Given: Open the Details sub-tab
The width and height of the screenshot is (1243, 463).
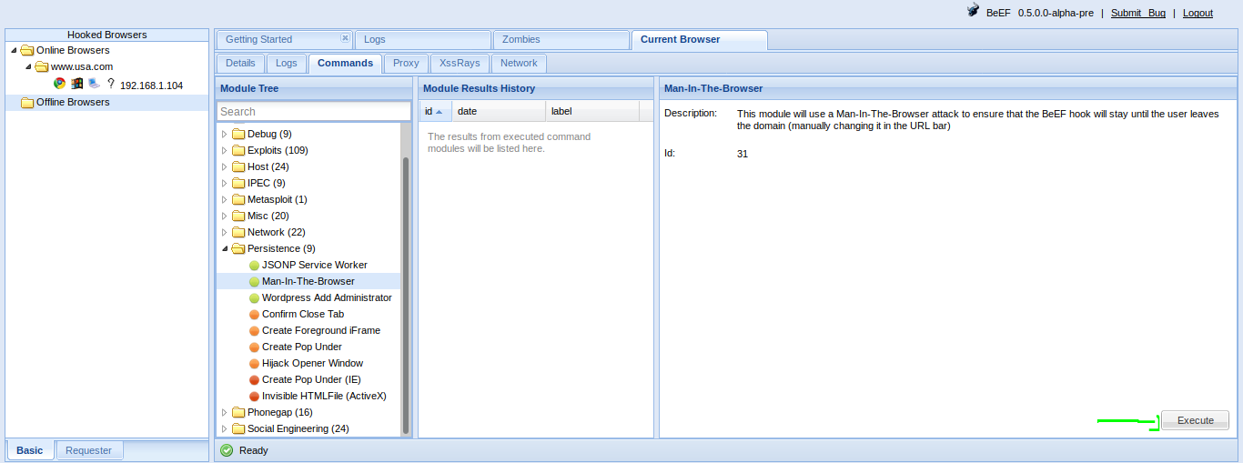Looking at the screenshot, I should click(x=240, y=64).
